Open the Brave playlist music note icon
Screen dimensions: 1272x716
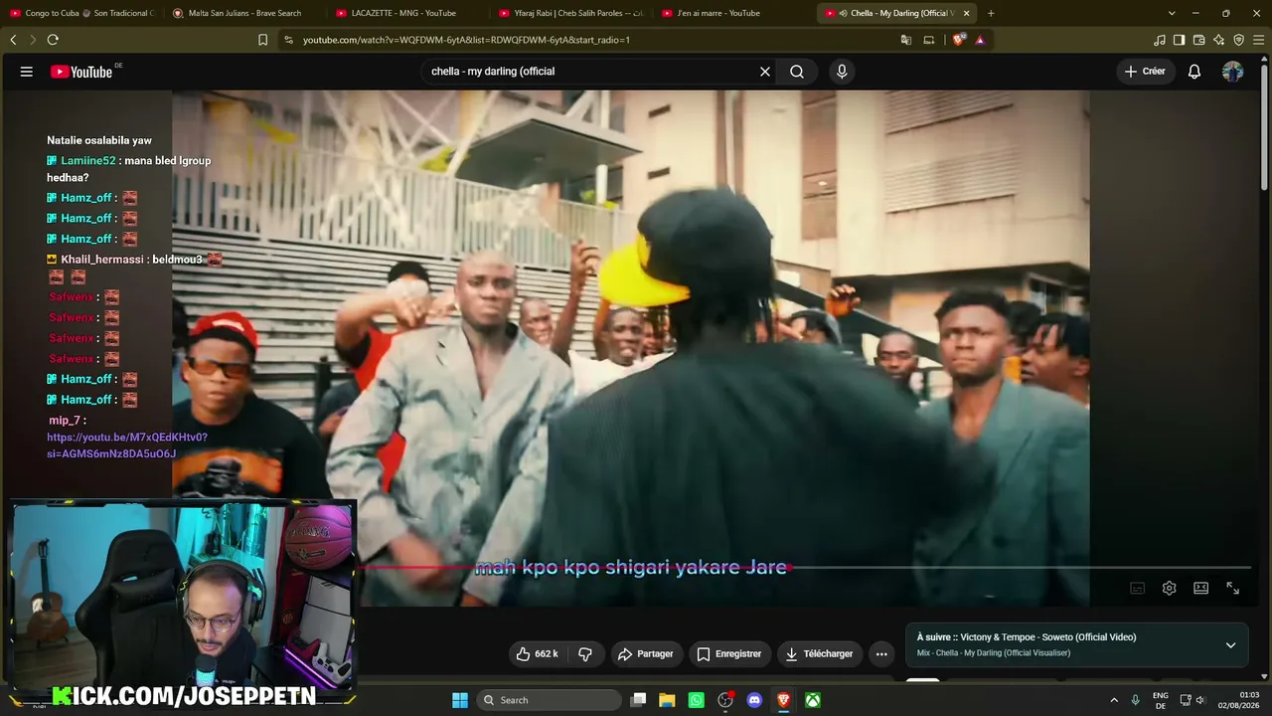1160,40
